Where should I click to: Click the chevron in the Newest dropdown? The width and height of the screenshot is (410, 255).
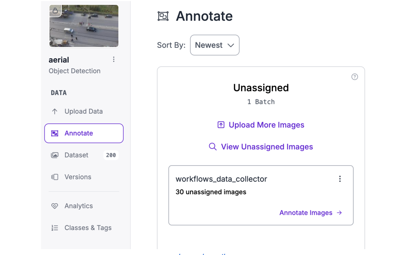[231, 45]
